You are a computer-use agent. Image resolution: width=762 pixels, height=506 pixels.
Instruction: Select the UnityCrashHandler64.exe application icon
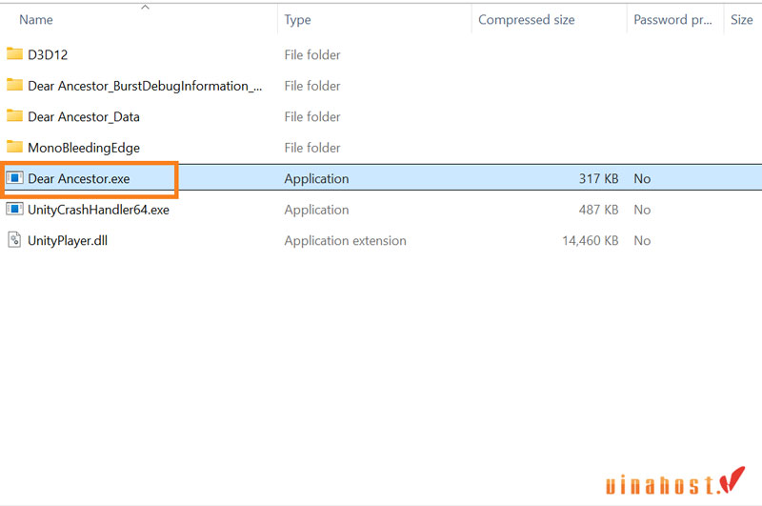click(x=14, y=210)
